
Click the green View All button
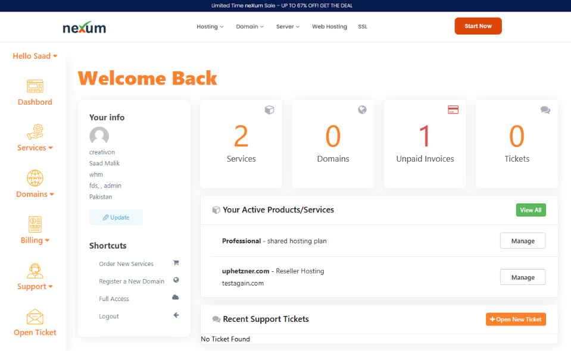[531, 210]
